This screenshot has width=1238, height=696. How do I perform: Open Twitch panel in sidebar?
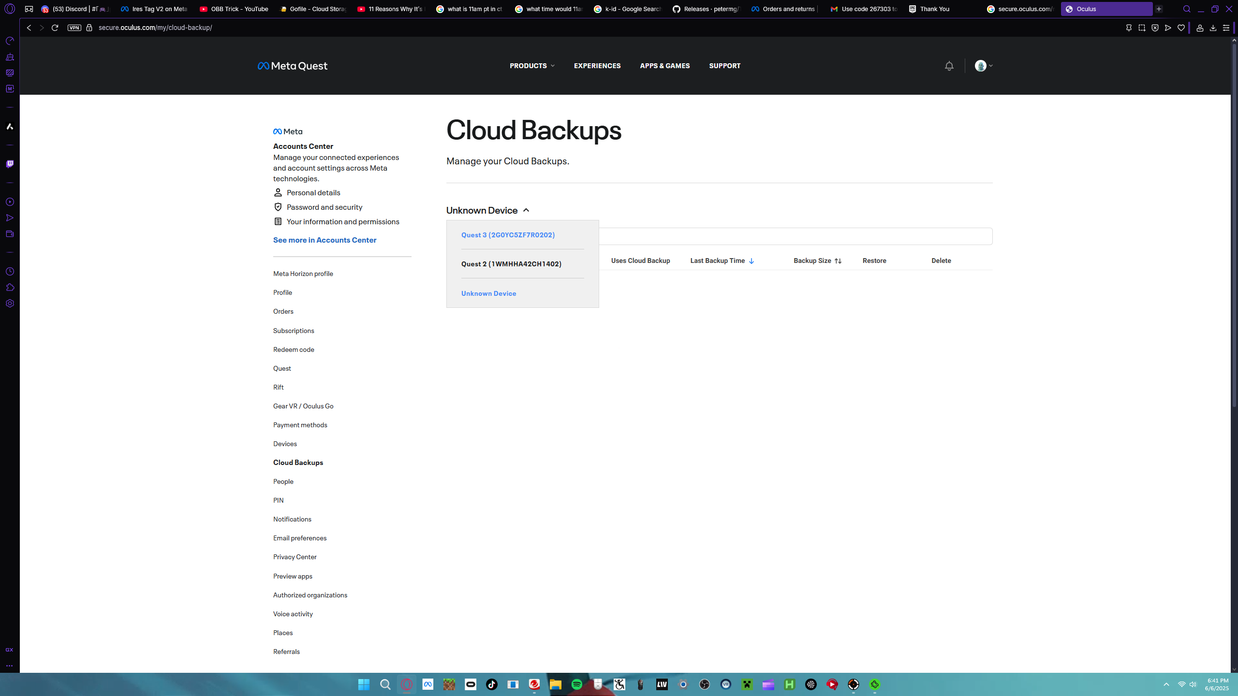point(10,164)
